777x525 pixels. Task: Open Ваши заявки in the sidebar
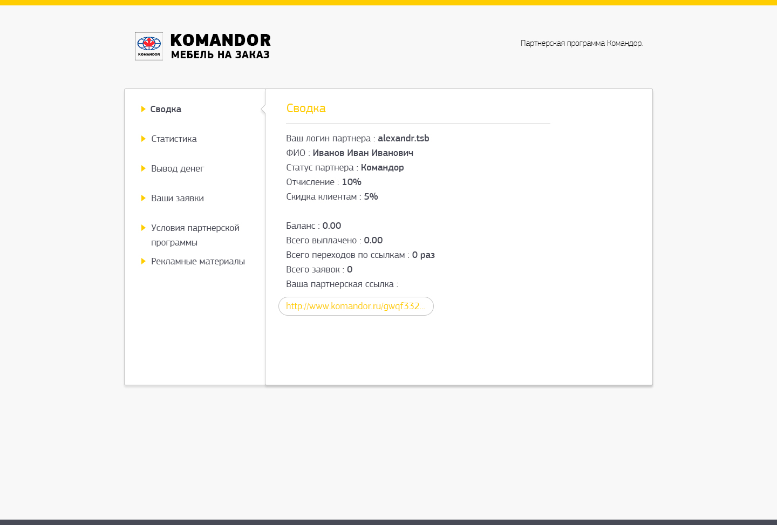click(x=178, y=198)
